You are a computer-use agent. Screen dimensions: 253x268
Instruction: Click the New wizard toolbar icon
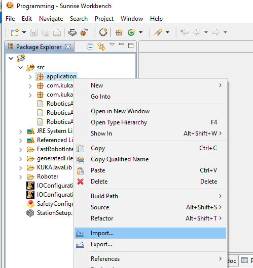15,32
